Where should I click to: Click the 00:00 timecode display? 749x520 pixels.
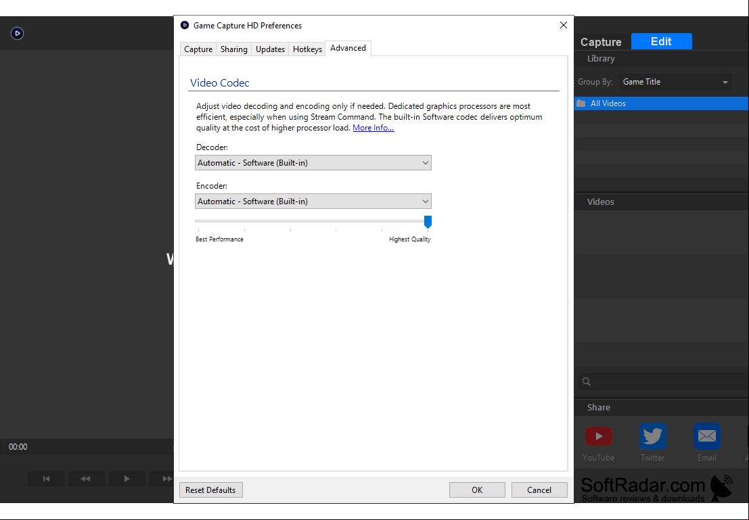click(x=18, y=447)
